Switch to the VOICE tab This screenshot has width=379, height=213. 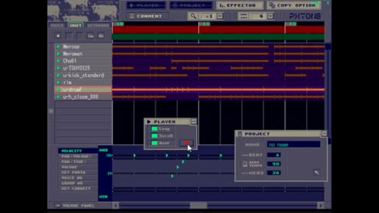coord(57,25)
